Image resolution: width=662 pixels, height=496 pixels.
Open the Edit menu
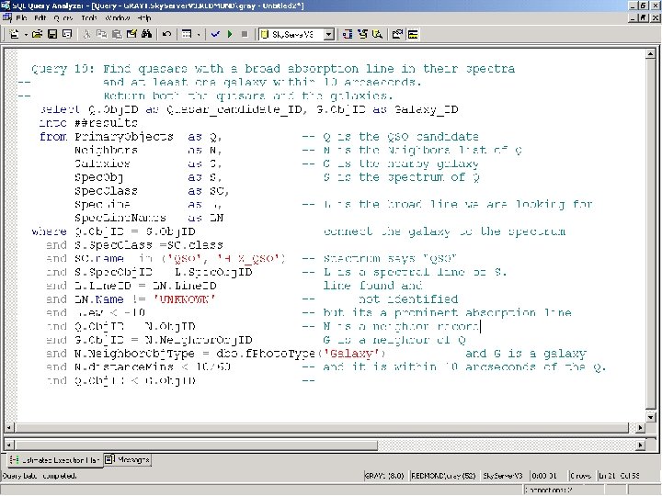(40, 18)
